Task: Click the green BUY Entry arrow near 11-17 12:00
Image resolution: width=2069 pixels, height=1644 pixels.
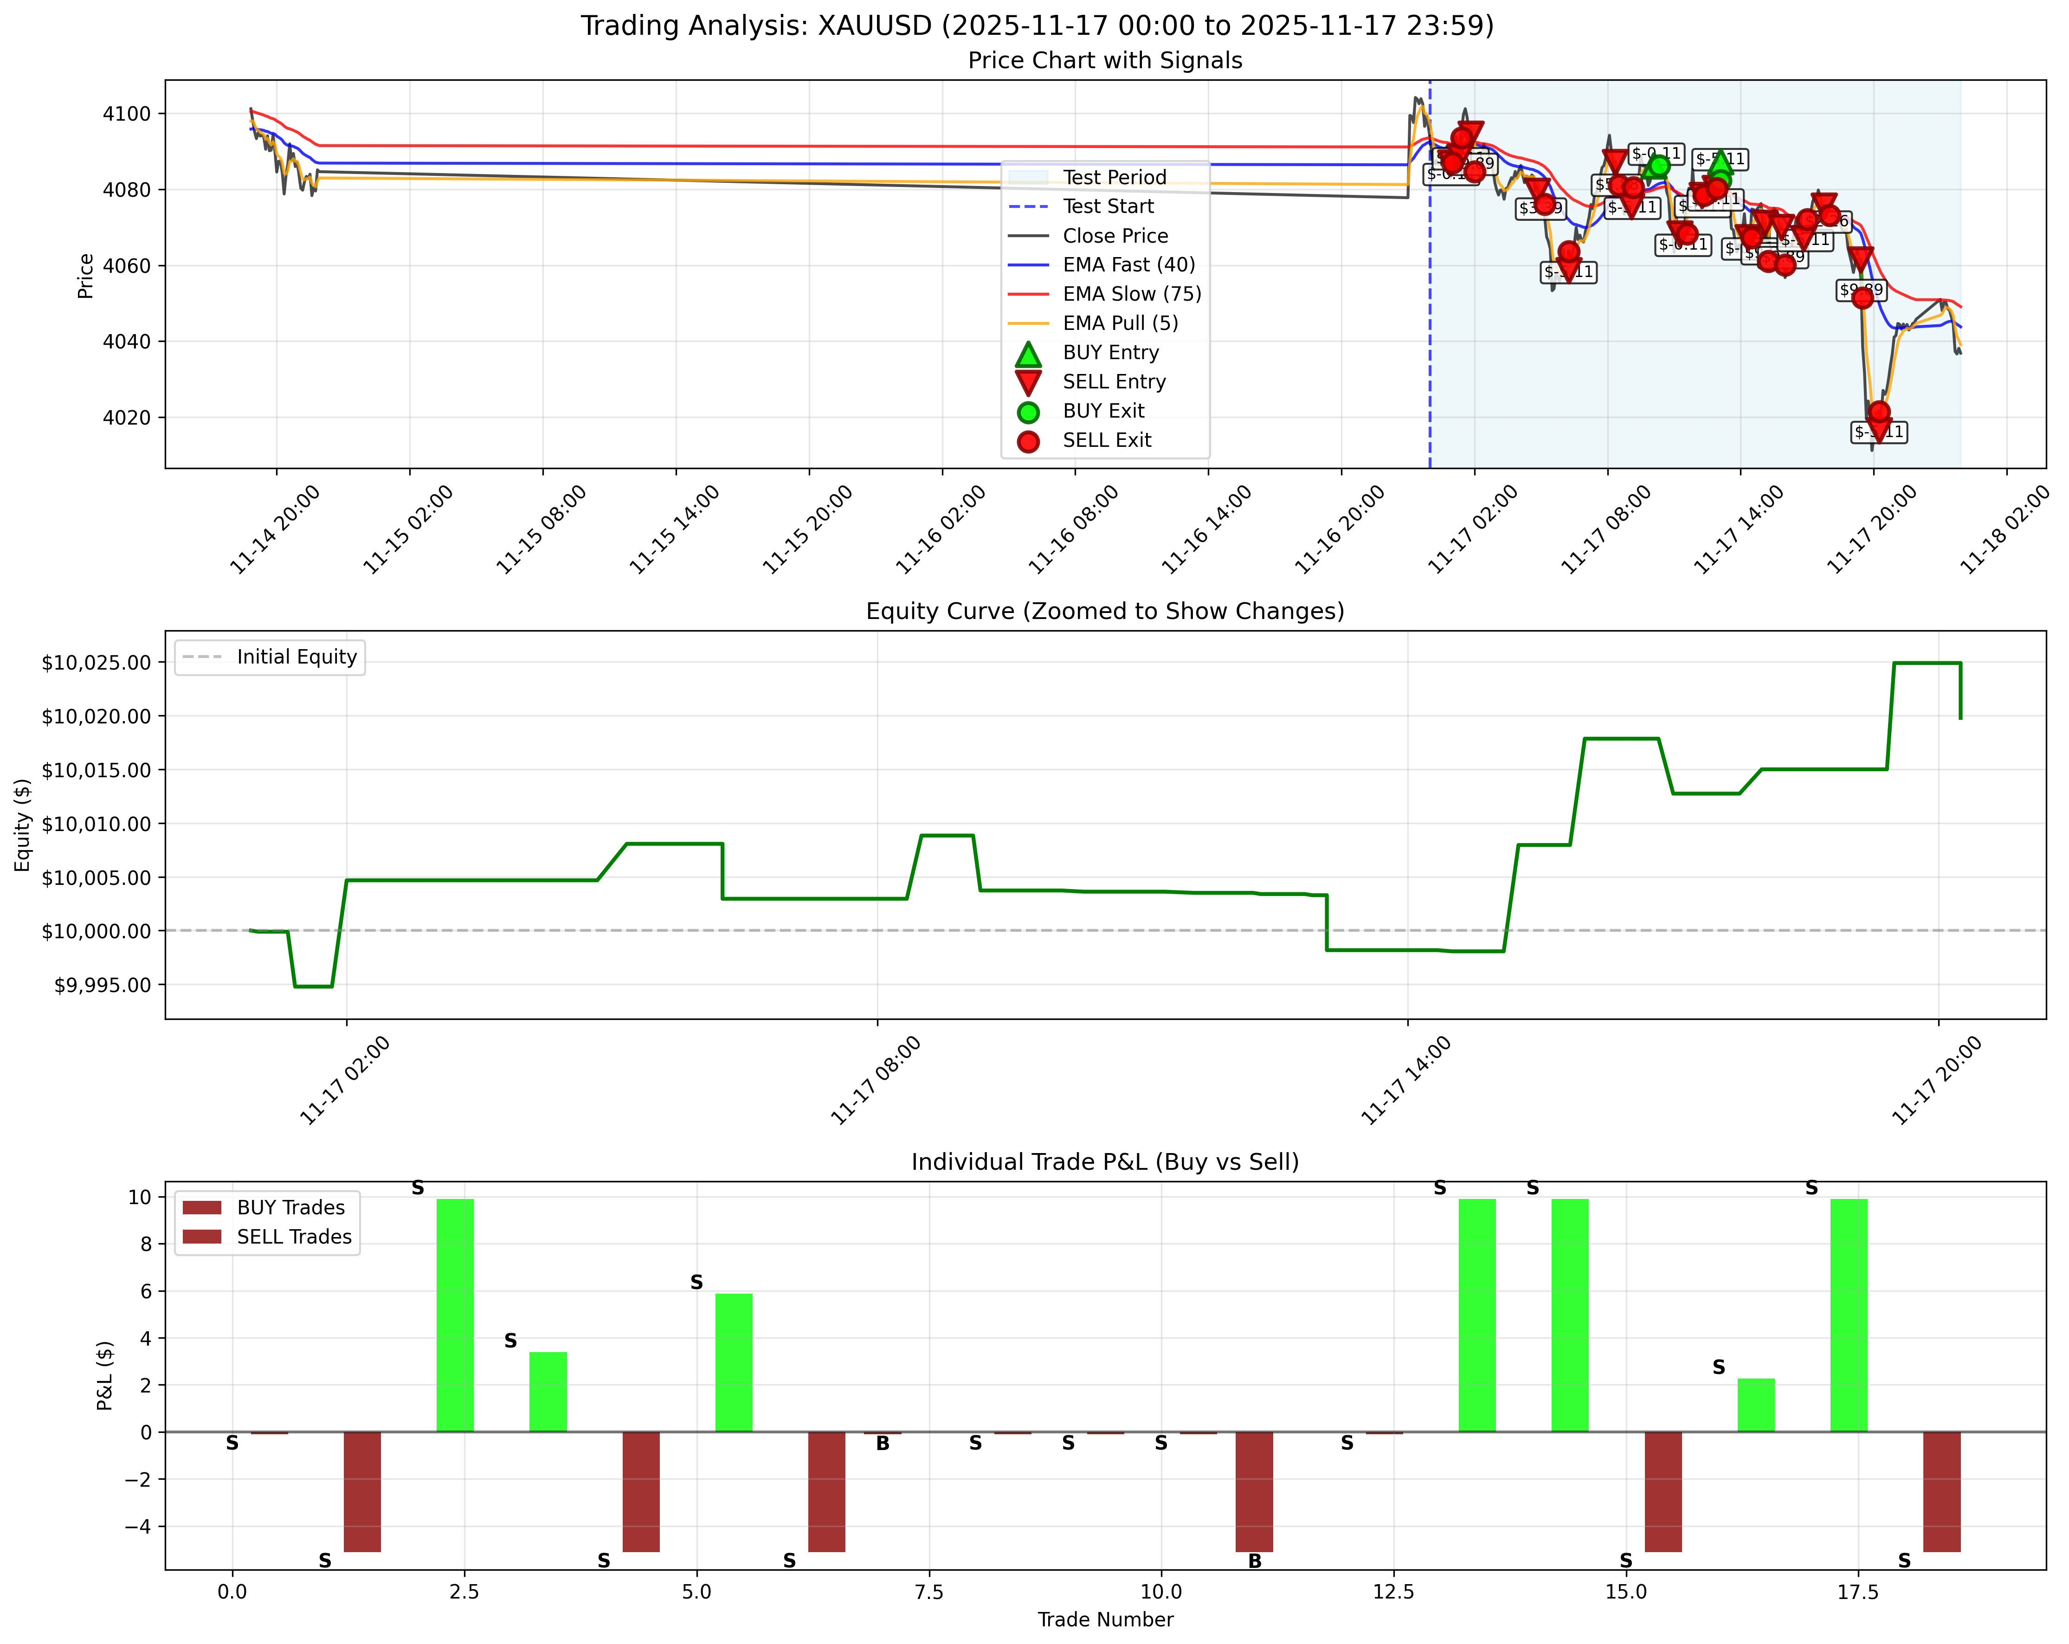Action: click(x=1721, y=163)
